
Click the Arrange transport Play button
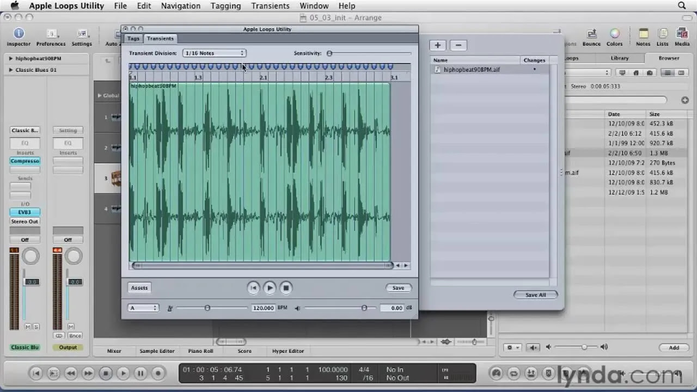click(123, 373)
